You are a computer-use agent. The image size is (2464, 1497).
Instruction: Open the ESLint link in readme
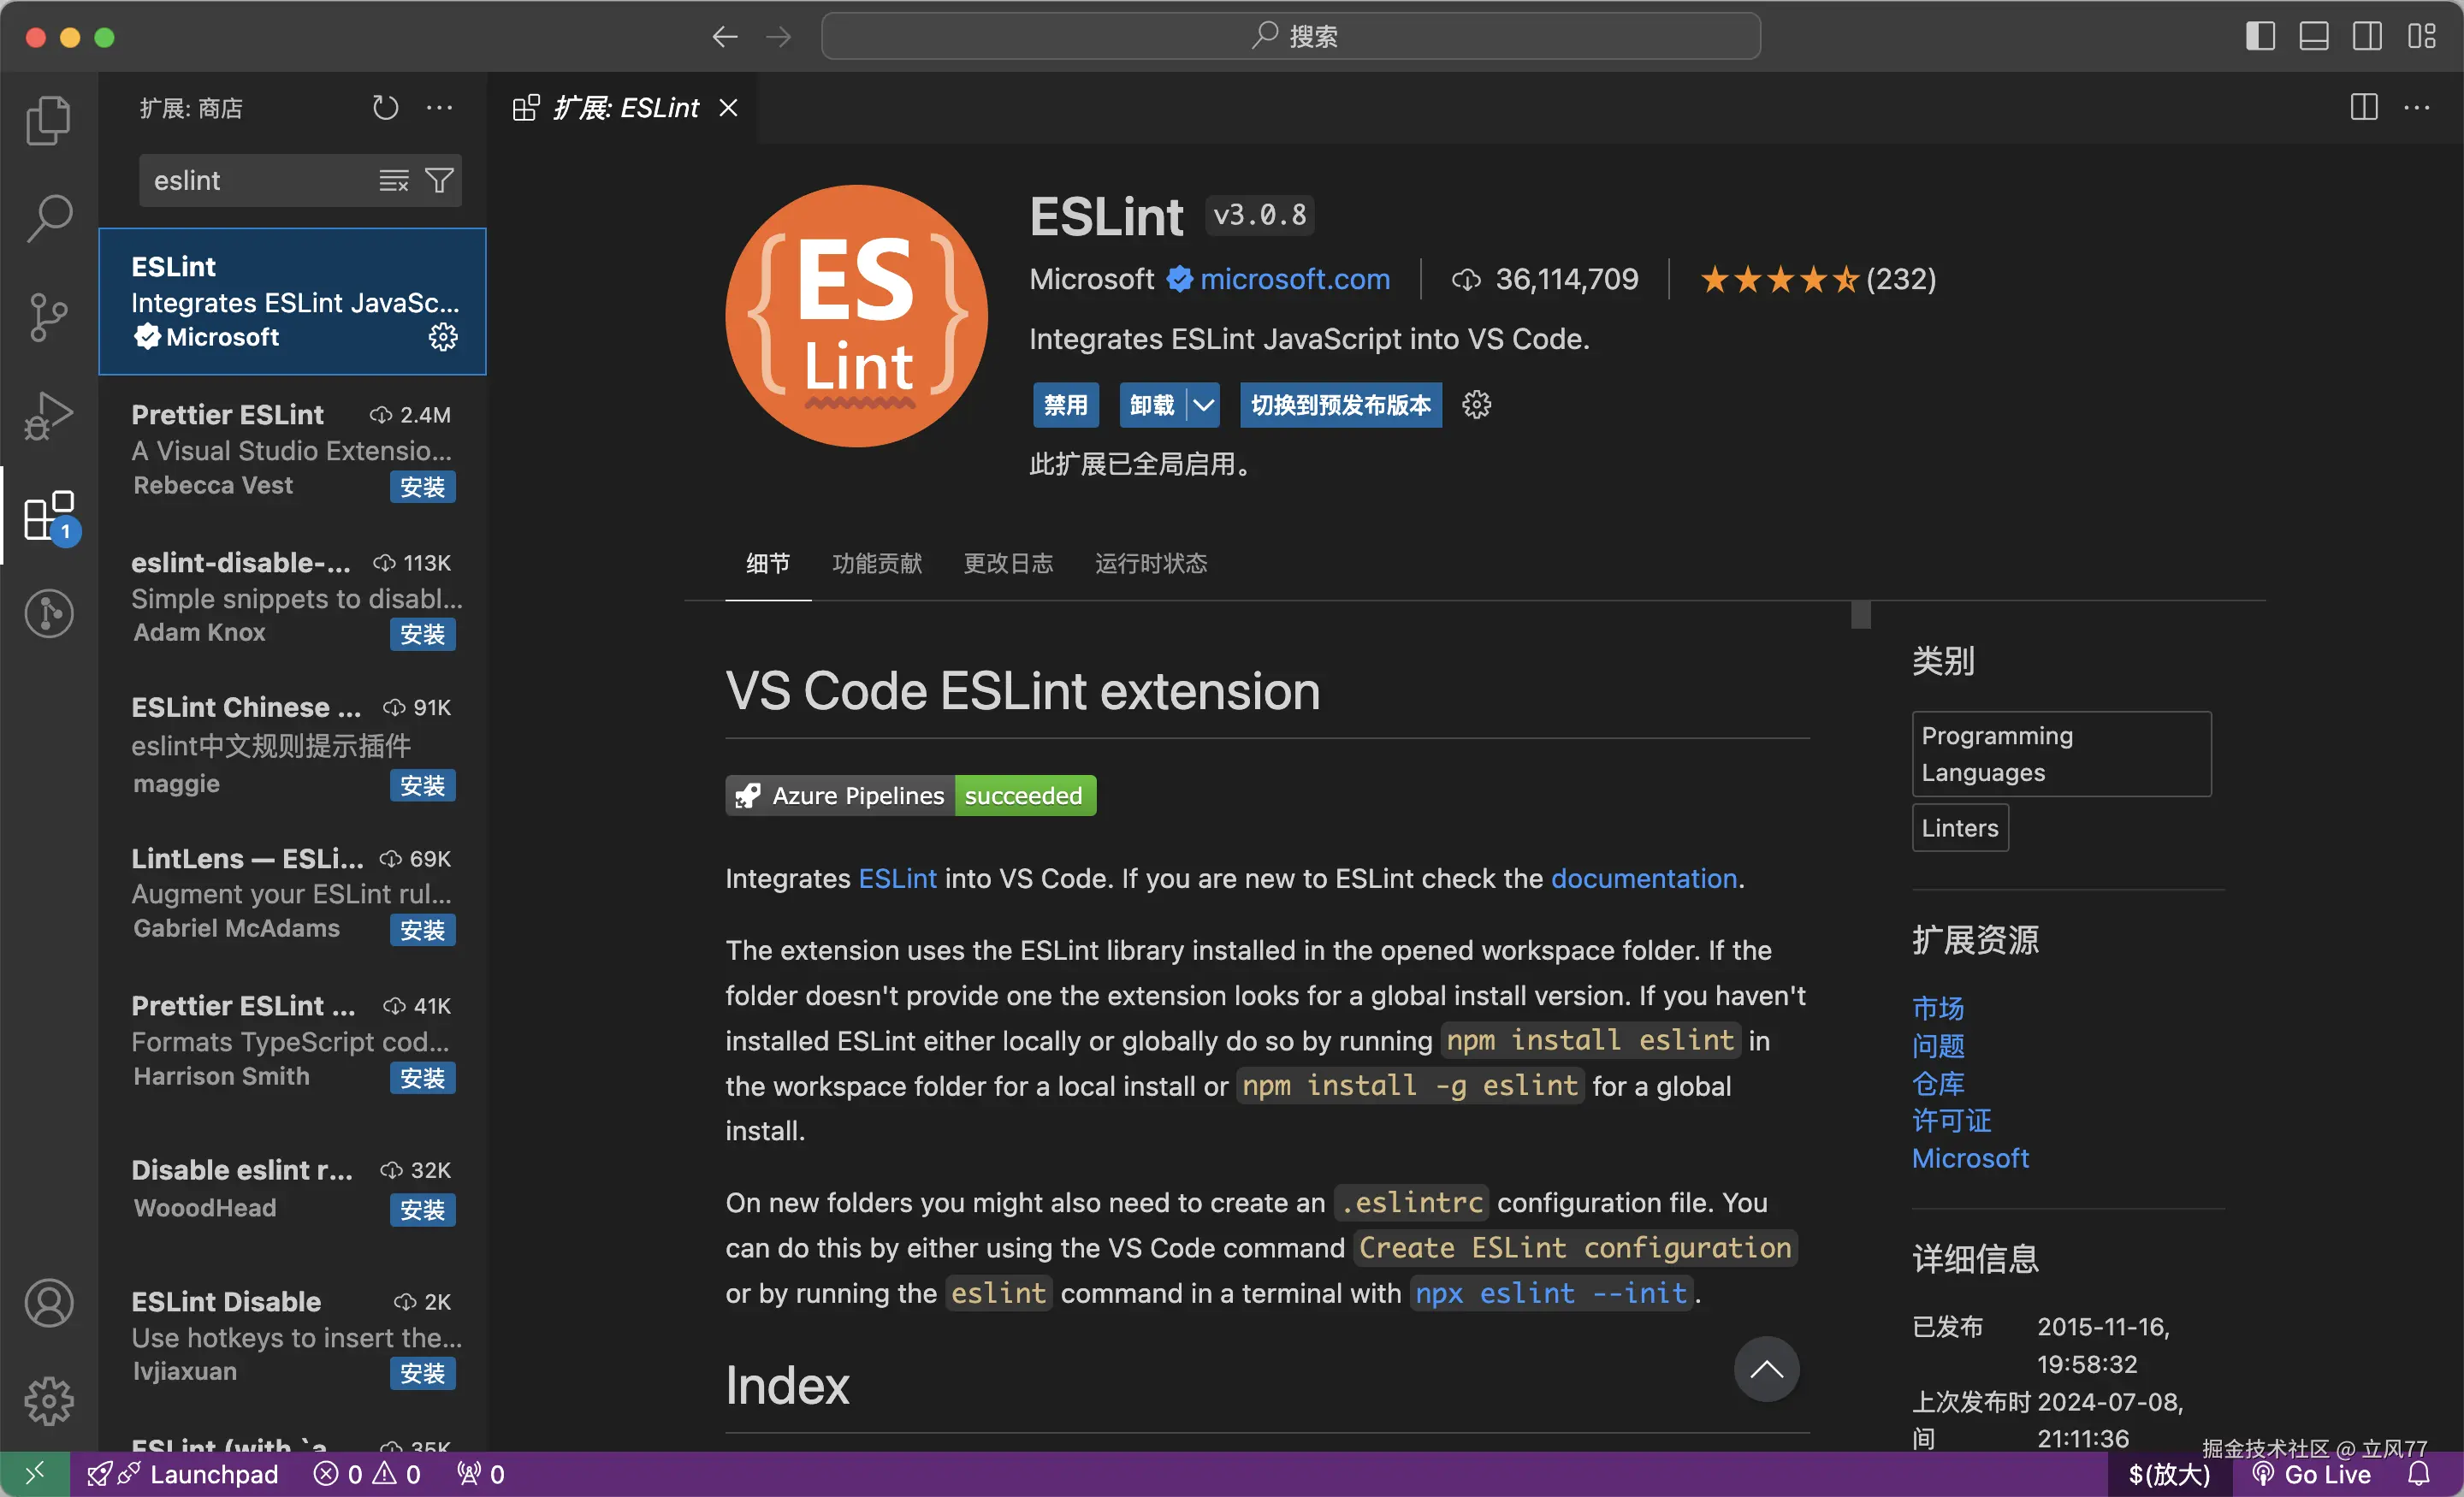(897, 878)
